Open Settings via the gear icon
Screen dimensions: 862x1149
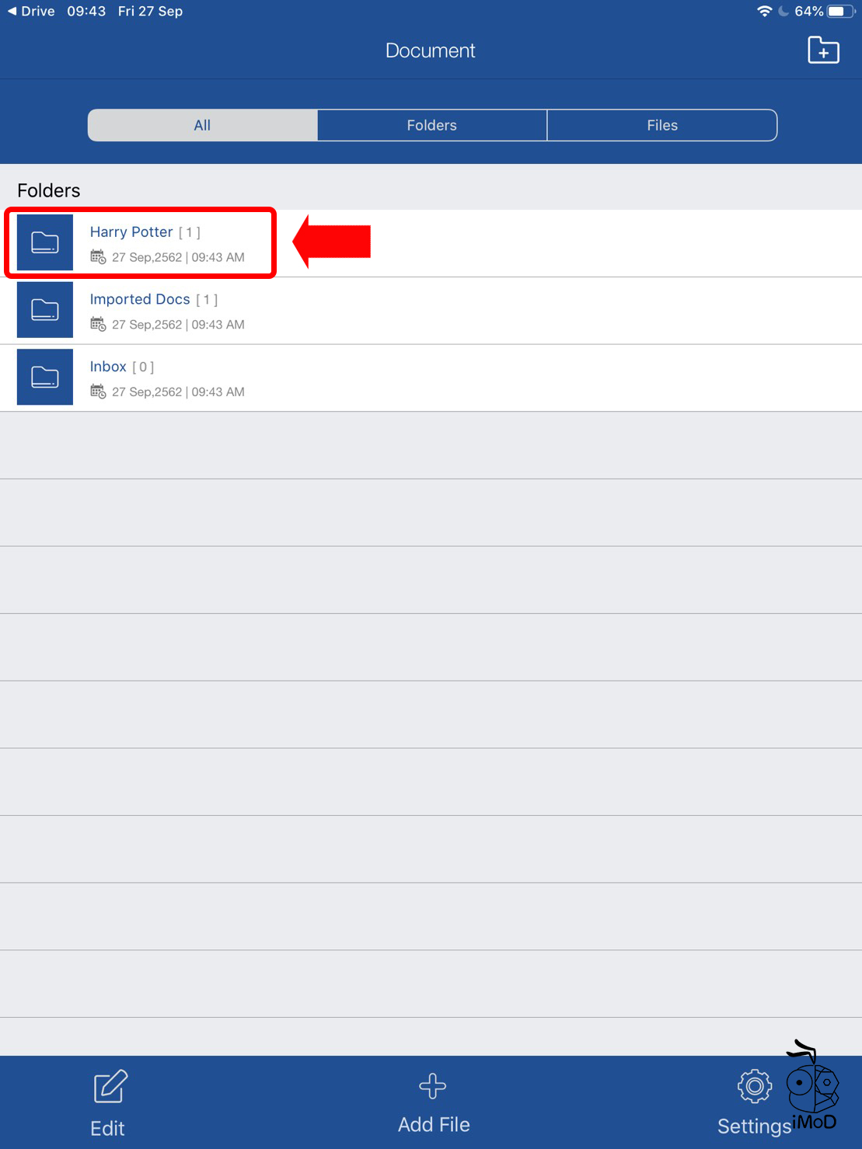[x=754, y=1086]
